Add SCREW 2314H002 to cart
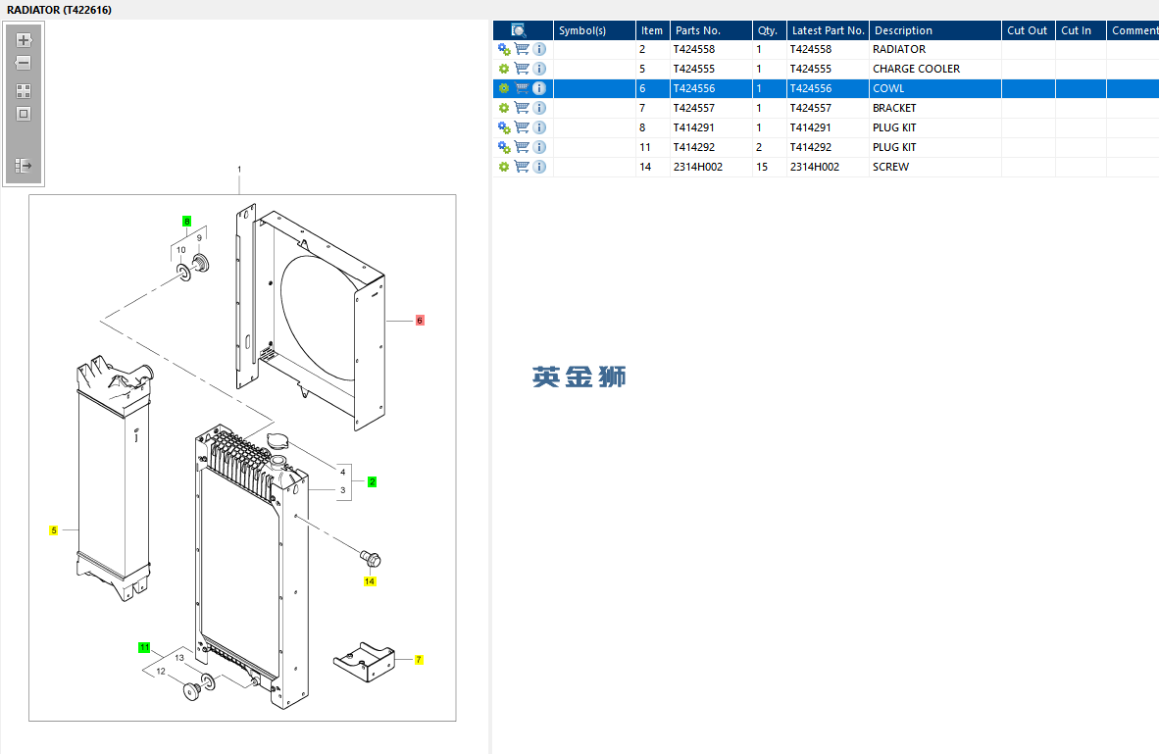This screenshot has width=1159, height=754. coord(522,167)
